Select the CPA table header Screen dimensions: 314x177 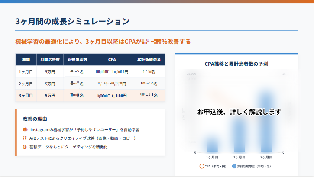[x=112, y=60]
